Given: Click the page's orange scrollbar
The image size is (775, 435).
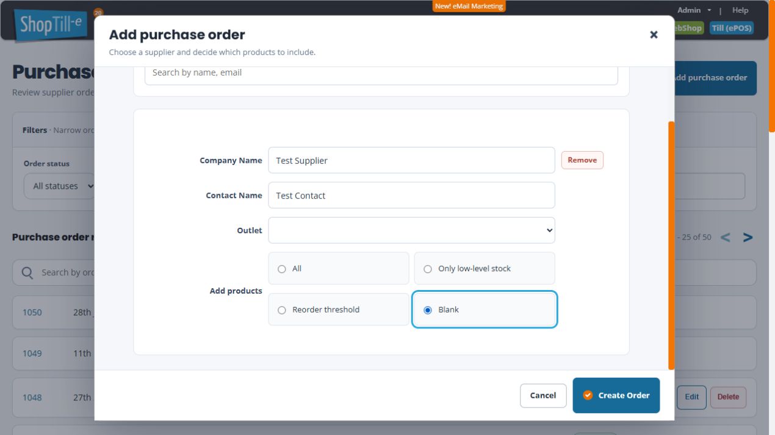Looking at the screenshot, I should pos(772,66).
